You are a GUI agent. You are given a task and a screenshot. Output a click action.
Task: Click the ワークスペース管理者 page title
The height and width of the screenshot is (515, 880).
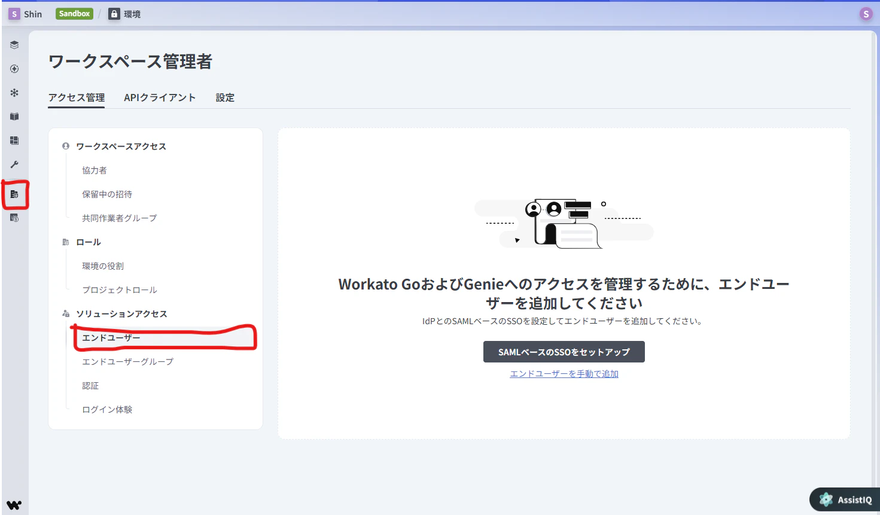coord(130,62)
